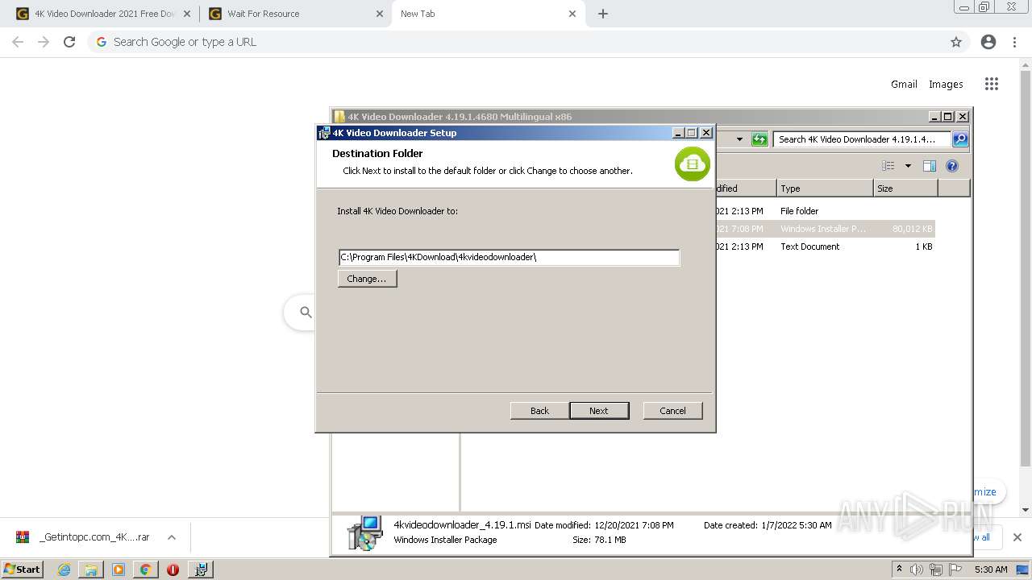This screenshot has width=1032, height=580.
Task: Click the browser back arrow
Action: [18, 42]
